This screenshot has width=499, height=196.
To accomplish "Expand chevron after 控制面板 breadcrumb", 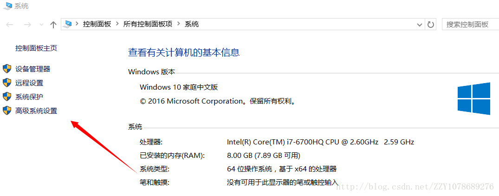I will pyautogui.click(x=117, y=24).
